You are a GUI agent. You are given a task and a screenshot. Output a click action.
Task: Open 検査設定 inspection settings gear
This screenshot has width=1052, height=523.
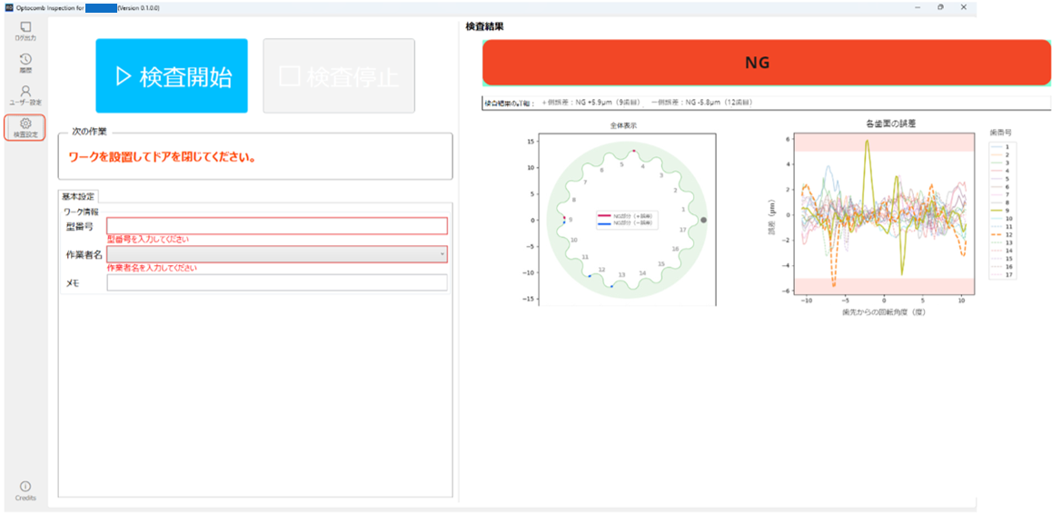tap(25, 127)
